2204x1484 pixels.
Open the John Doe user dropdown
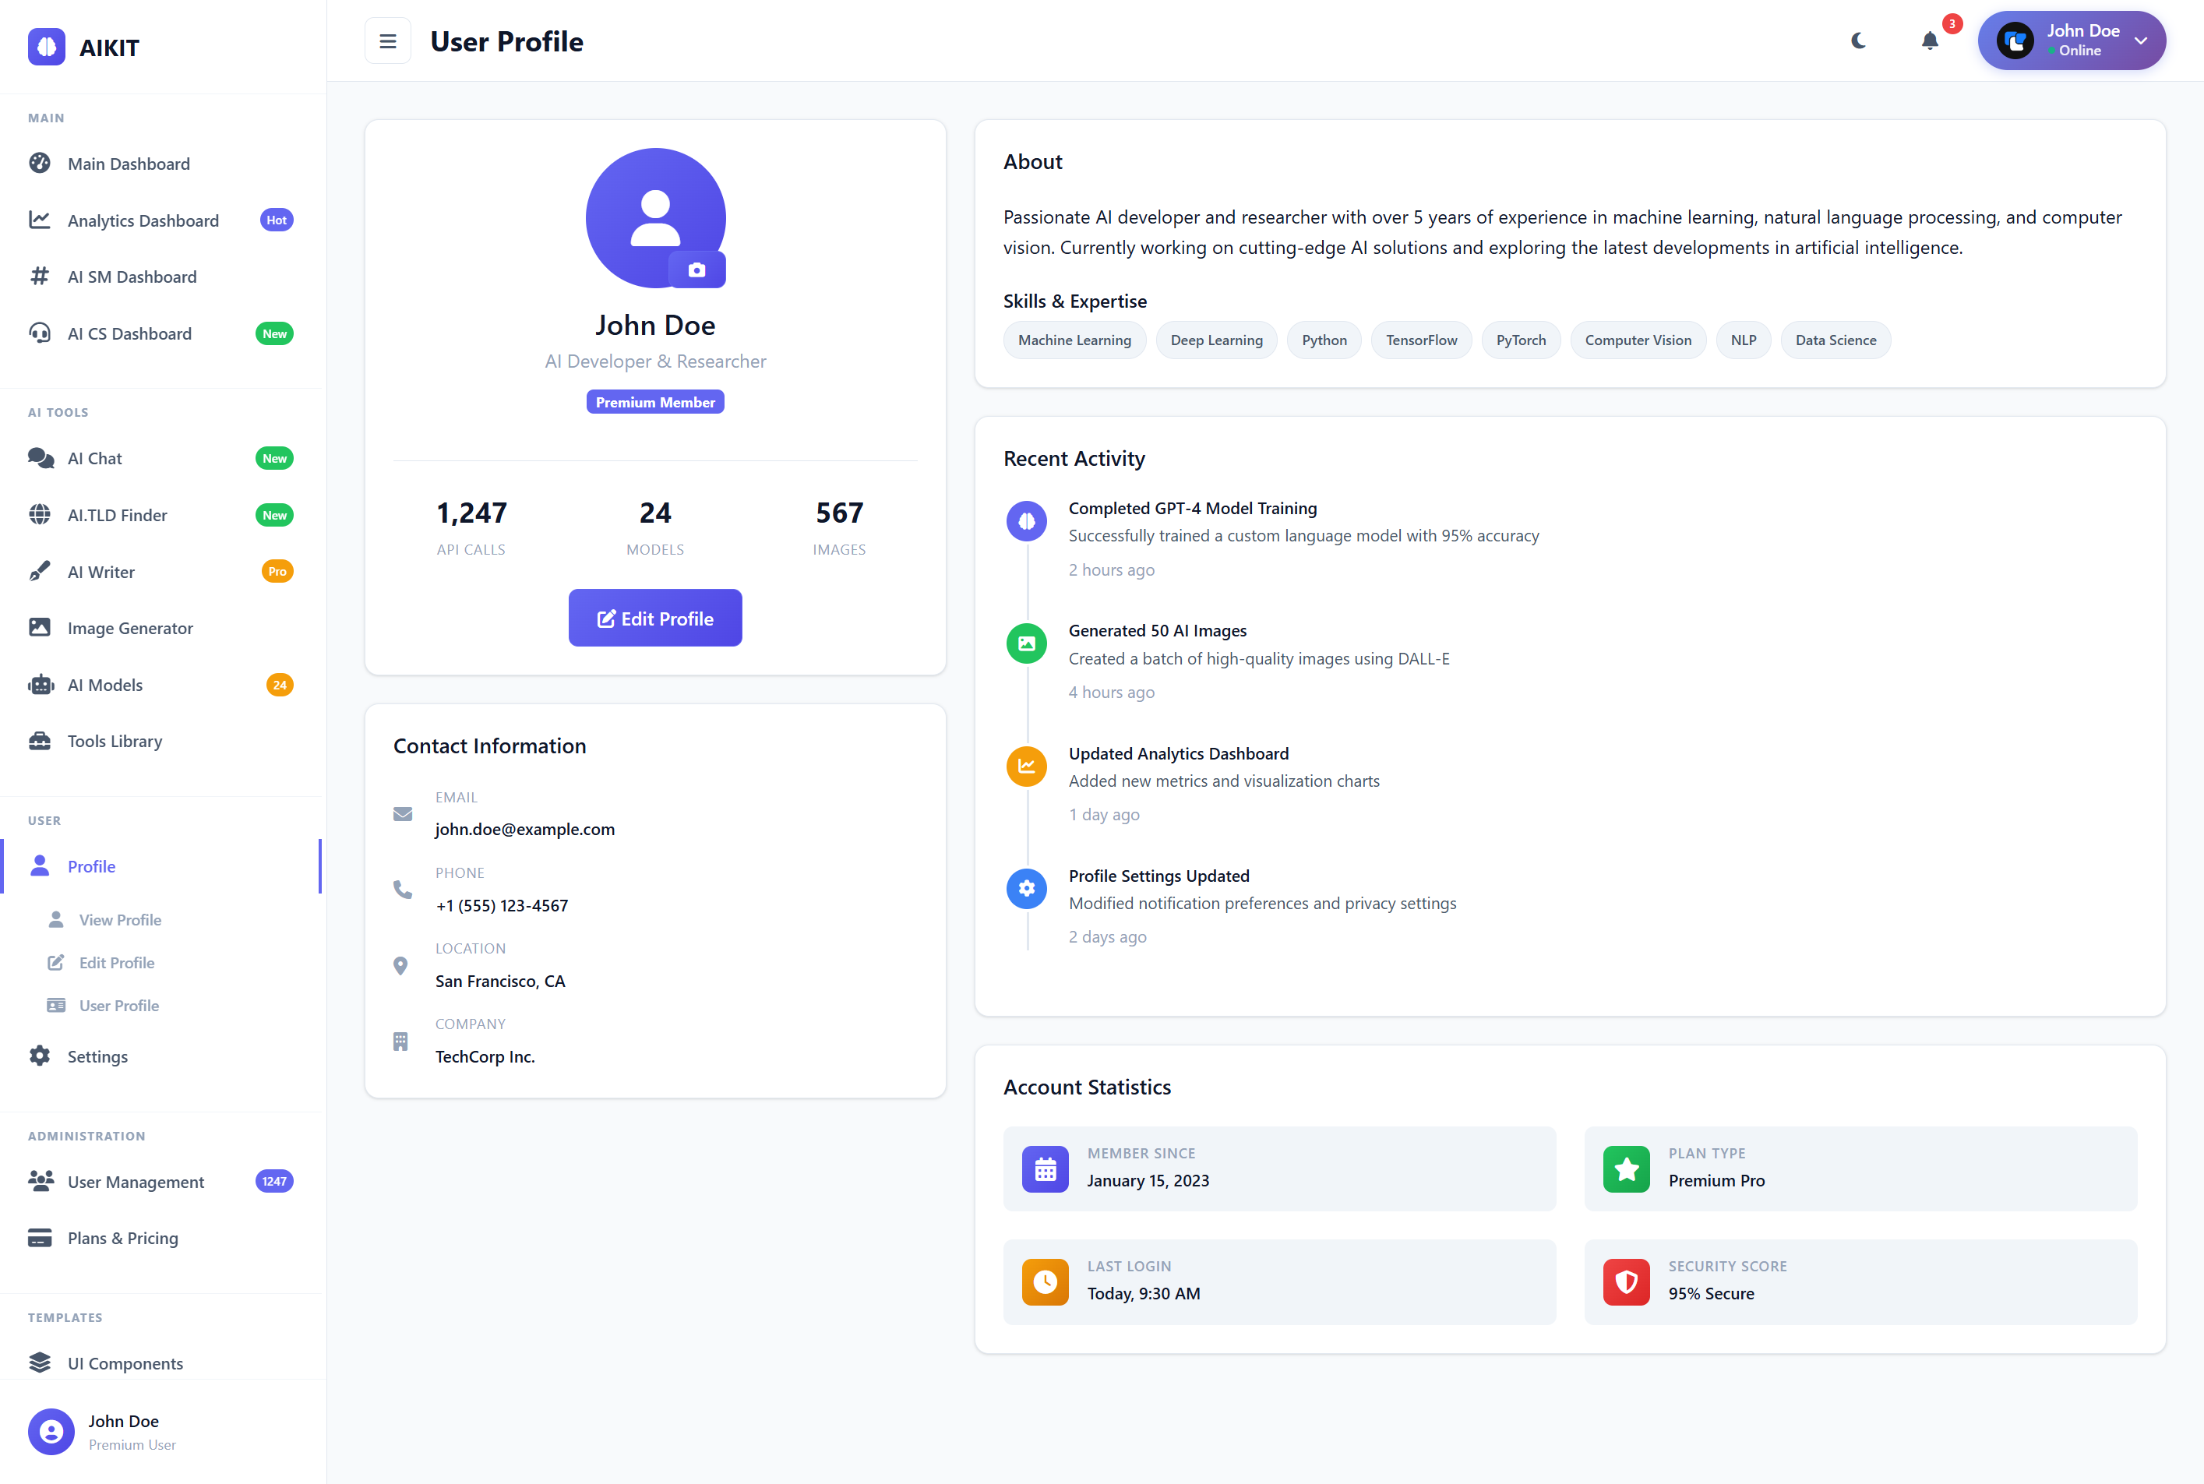pyautogui.click(x=2071, y=41)
